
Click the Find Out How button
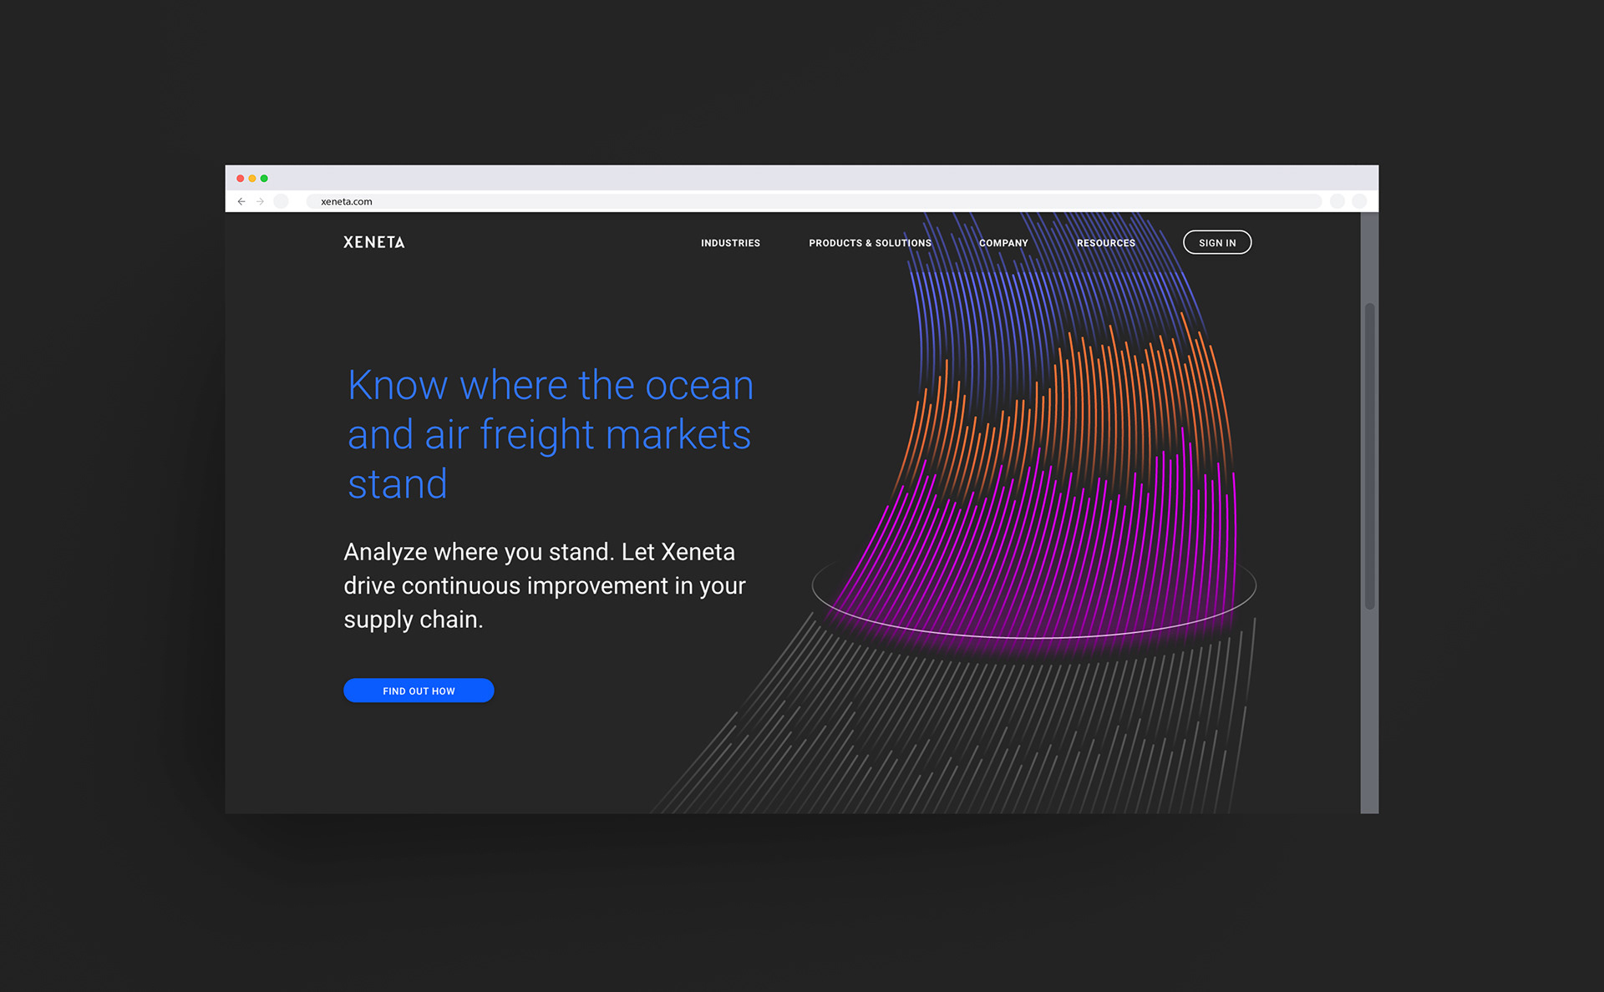419,691
